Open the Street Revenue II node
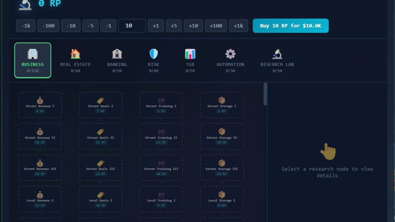The height and width of the screenshot is (222, 395). tap(40, 136)
